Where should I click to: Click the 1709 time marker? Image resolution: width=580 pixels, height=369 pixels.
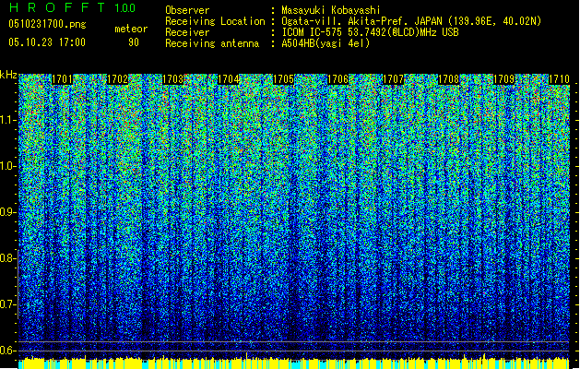(x=504, y=79)
